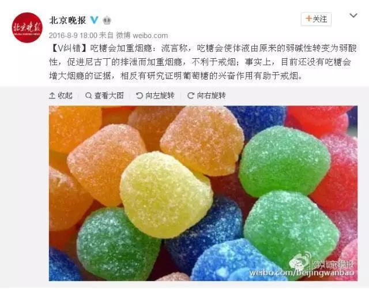
Task: Click the counterclockwise rotation arrow icon
Action: (140, 96)
